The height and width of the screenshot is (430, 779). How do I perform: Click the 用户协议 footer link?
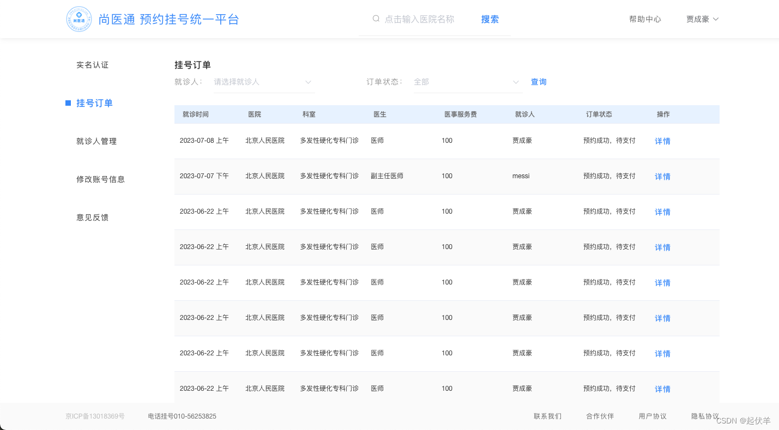click(653, 416)
